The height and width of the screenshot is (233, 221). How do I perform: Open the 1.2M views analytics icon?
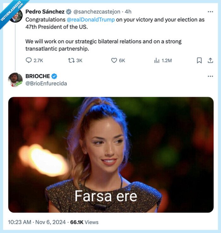[x=157, y=60]
